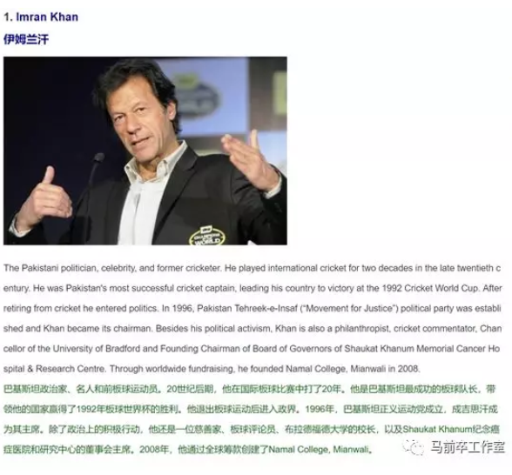This screenshot has height=475, width=512.
Task: Click the yellow-green badge on the jacket
Action: pyautogui.click(x=207, y=236)
